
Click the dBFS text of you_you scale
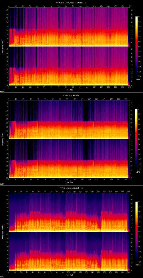(138, 172)
